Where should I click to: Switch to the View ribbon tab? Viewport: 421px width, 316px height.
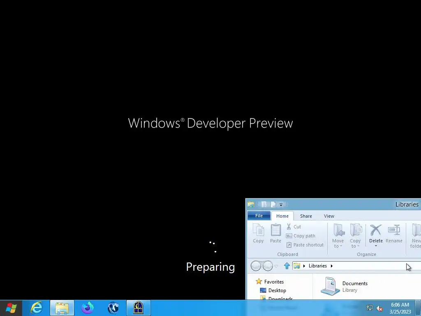[329, 216]
